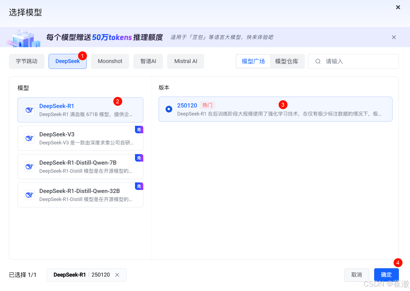Image resolution: width=410 pixels, height=291 pixels.
Task: Select the DeepSeek-R1 model card
Action: tap(80, 110)
